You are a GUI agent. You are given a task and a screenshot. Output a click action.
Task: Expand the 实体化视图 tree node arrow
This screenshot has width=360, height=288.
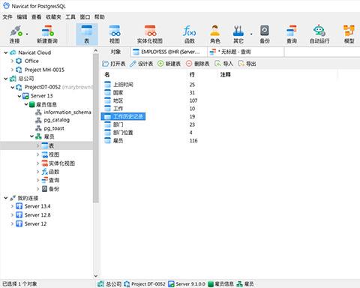(x=38, y=163)
